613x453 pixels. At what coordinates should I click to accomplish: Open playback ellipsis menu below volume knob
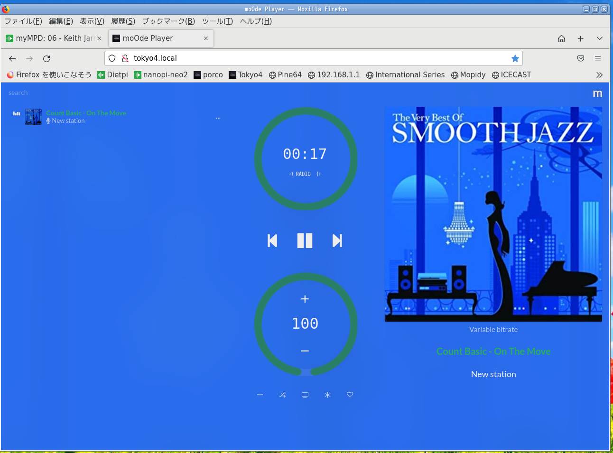coord(260,395)
